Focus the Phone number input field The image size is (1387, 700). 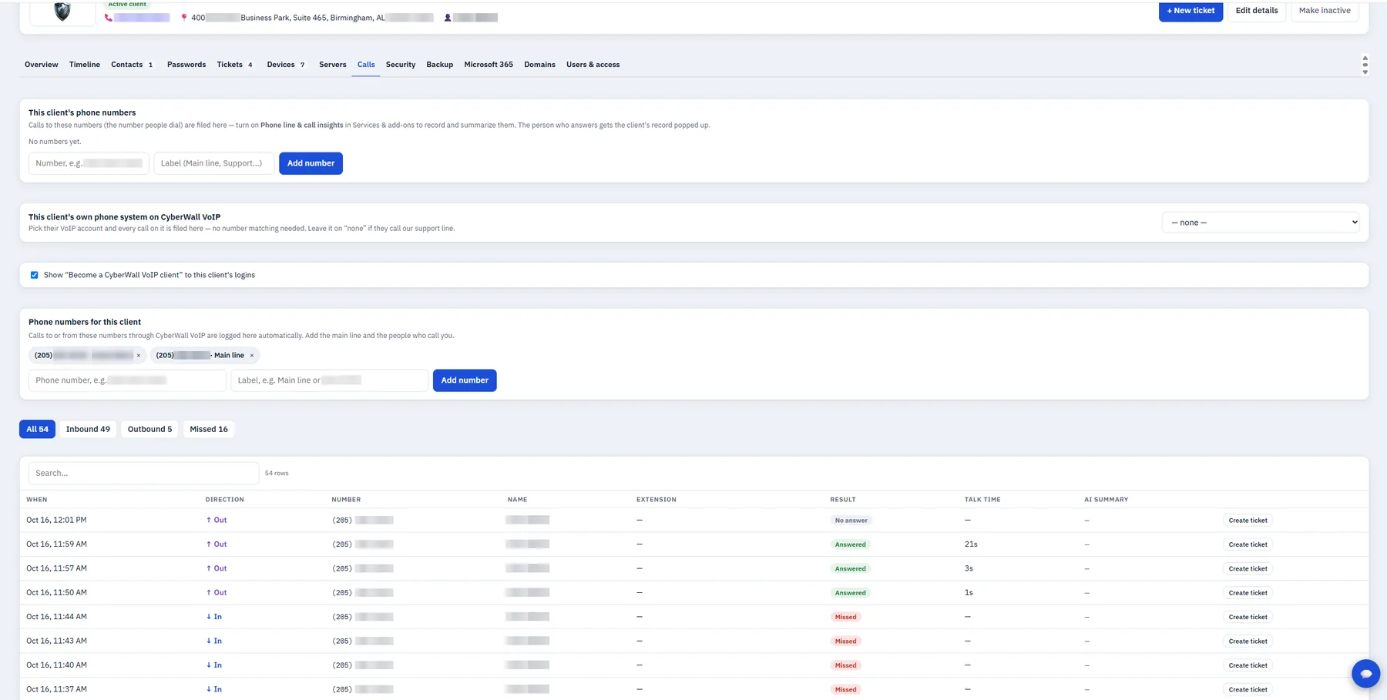(x=127, y=380)
